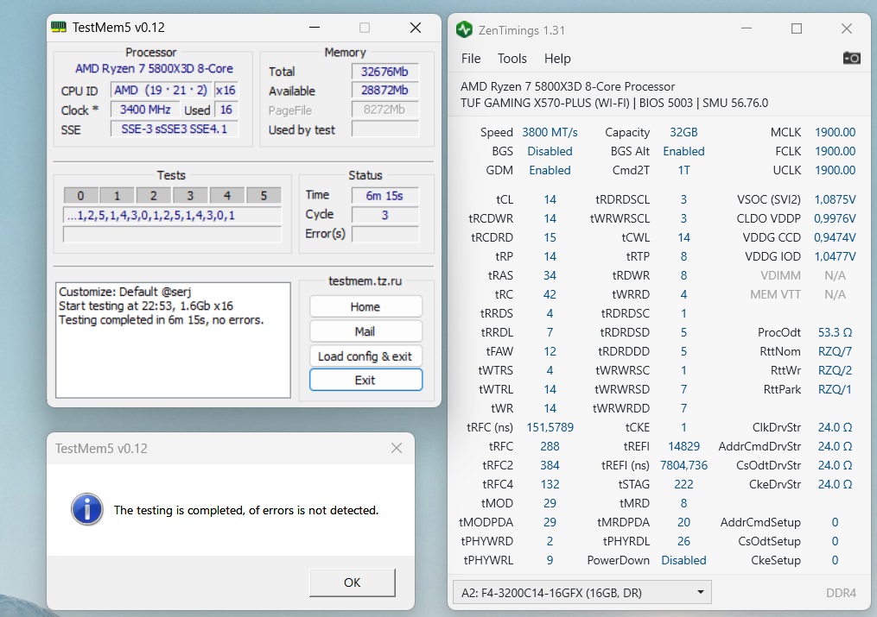877x617 pixels.
Task: Click the Total memory field 32676Mb
Action: [384, 72]
